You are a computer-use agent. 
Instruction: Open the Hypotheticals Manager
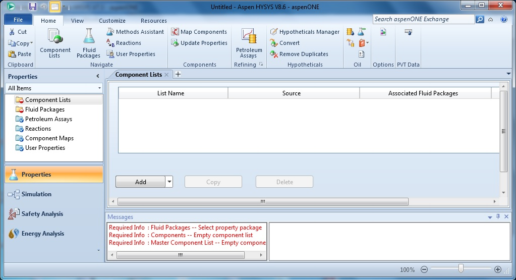tap(304, 32)
